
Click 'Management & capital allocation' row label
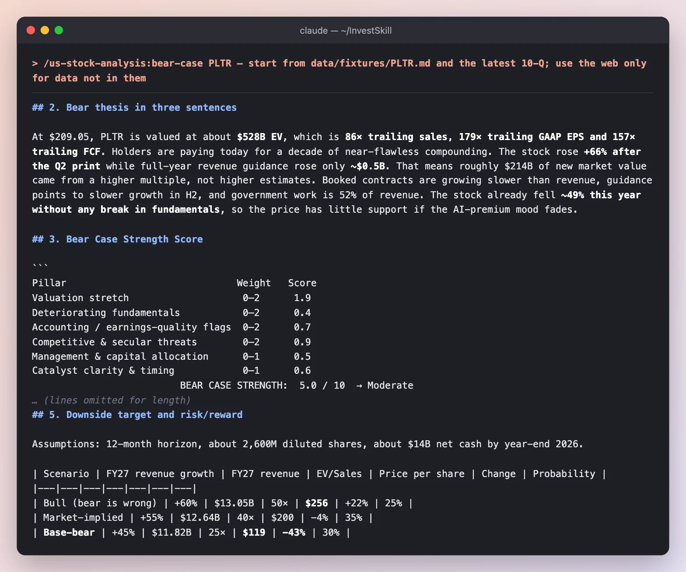coord(120,357)
